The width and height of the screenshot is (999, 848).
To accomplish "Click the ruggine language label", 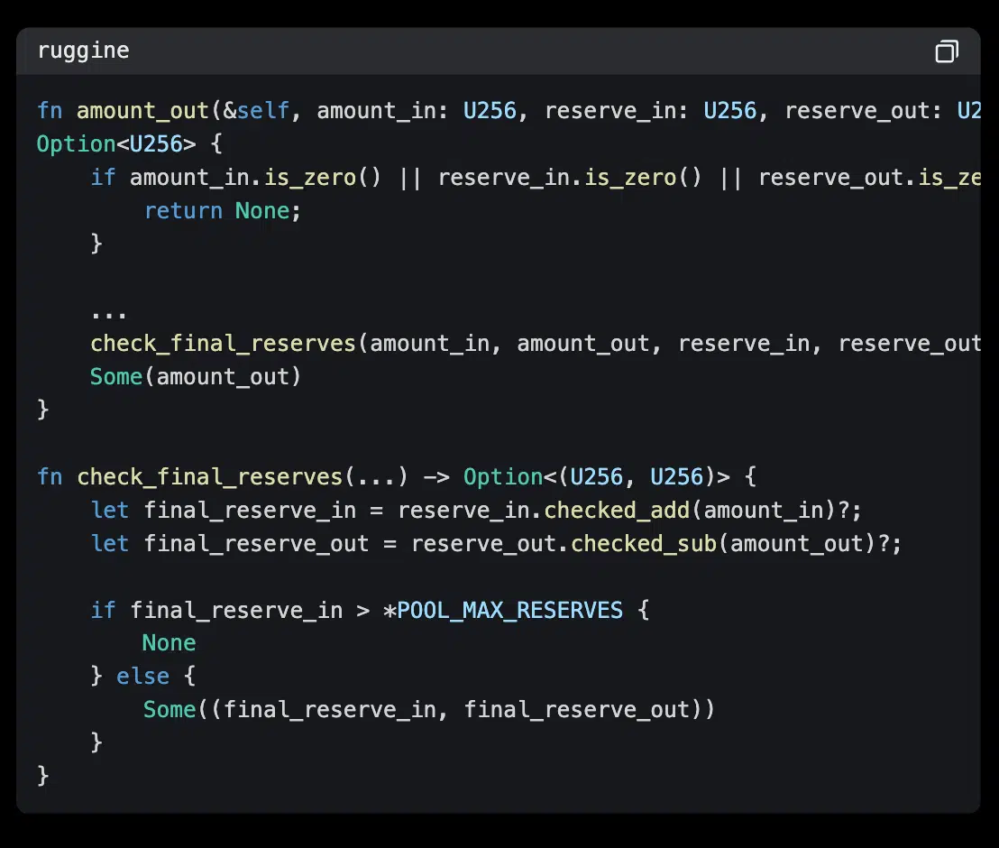I will click(83, 51).
